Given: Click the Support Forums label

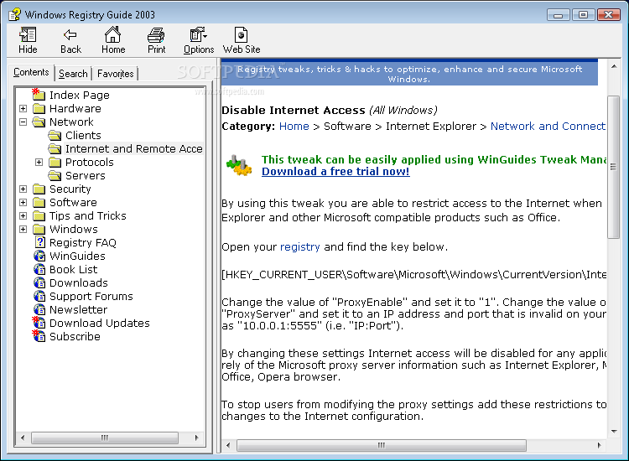Looking at the screenshot, I should [x=91, y=296].
